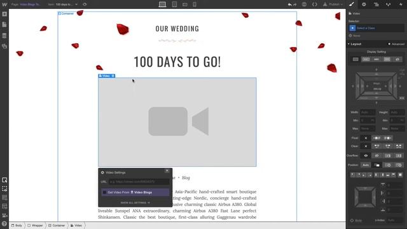Image resolution: width=407 pixels, height=229 pixels.
Task: Open the Webflow logo menu
Action: pyautogui.click(x=4, y=4)
